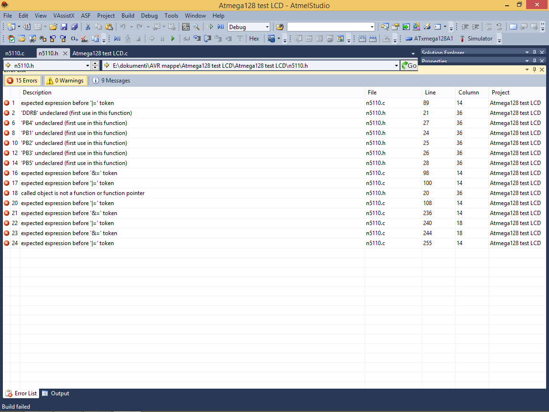Toggle Hex display button

[254, 39]
